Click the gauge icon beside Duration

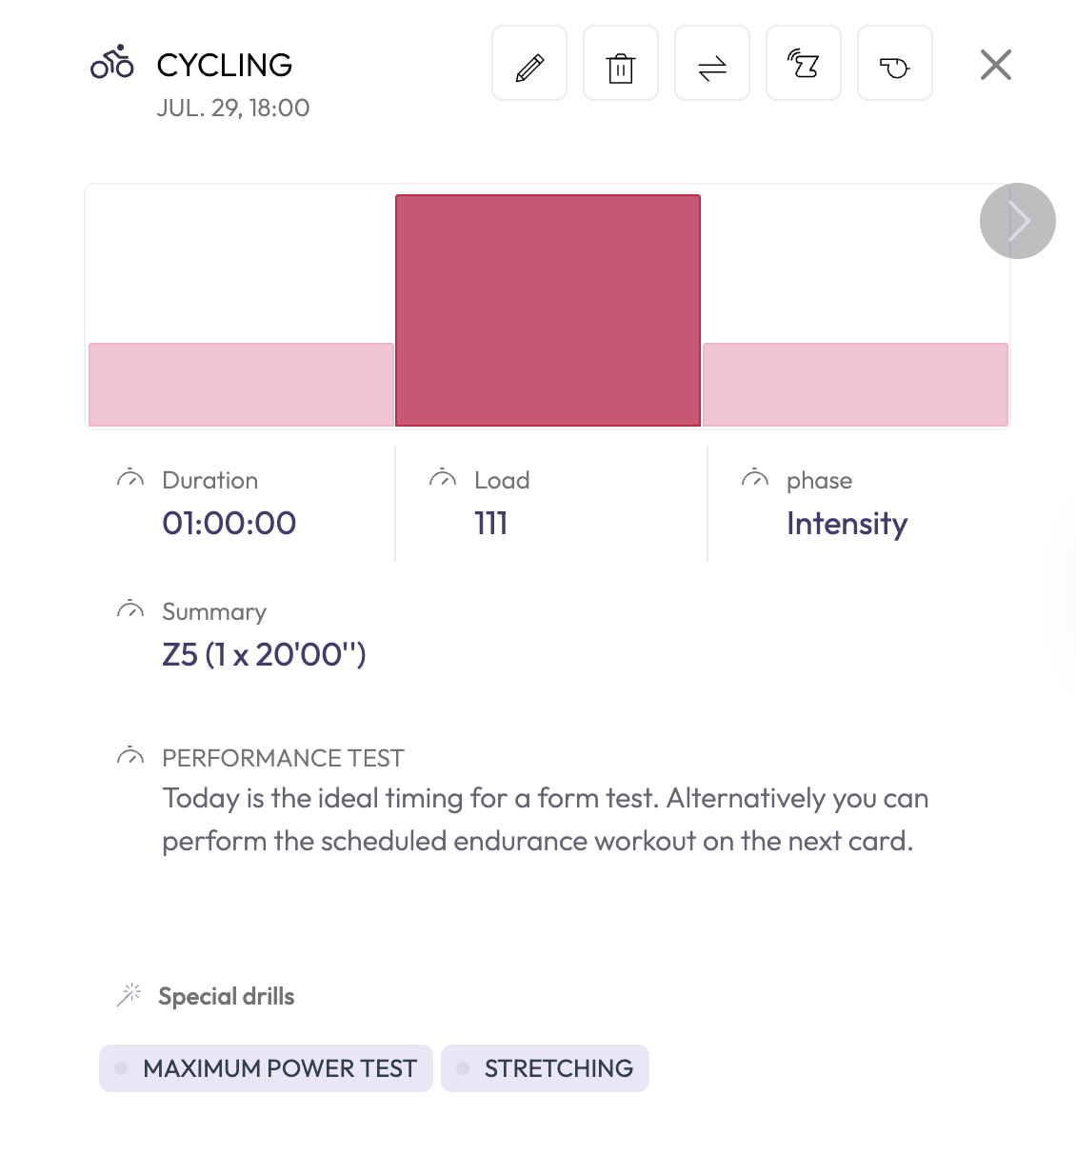pyautogui.click(x=130, y=478)
